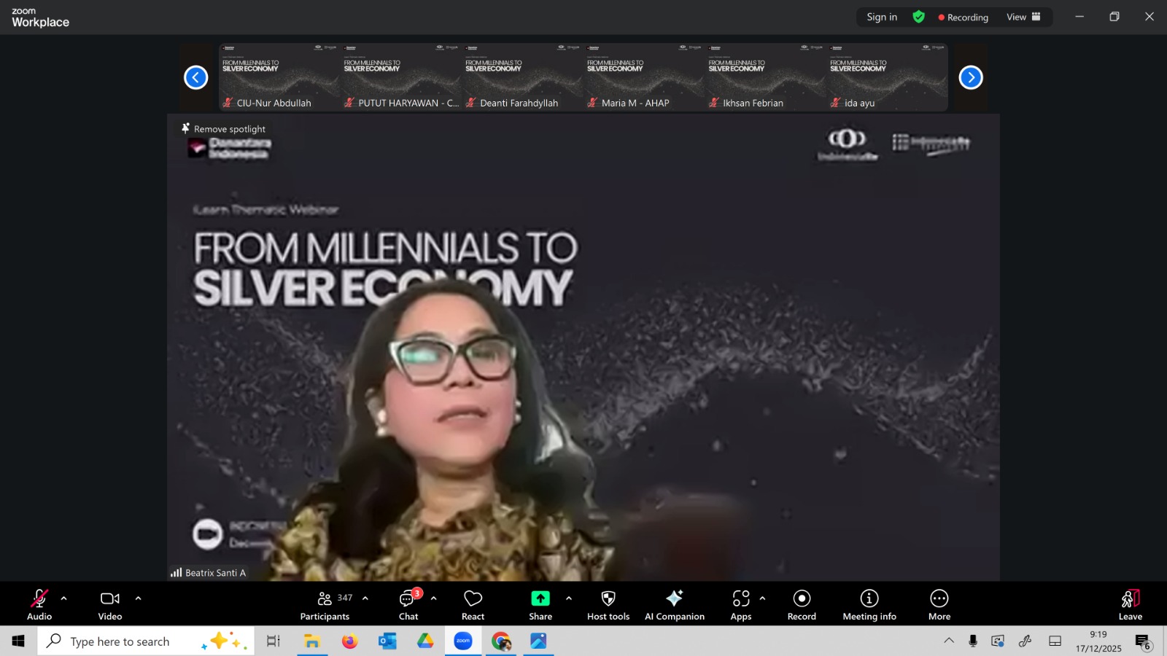Expand the video options arrow
The width and height of the screenshot is (1167, 656).
pos(138,598)
